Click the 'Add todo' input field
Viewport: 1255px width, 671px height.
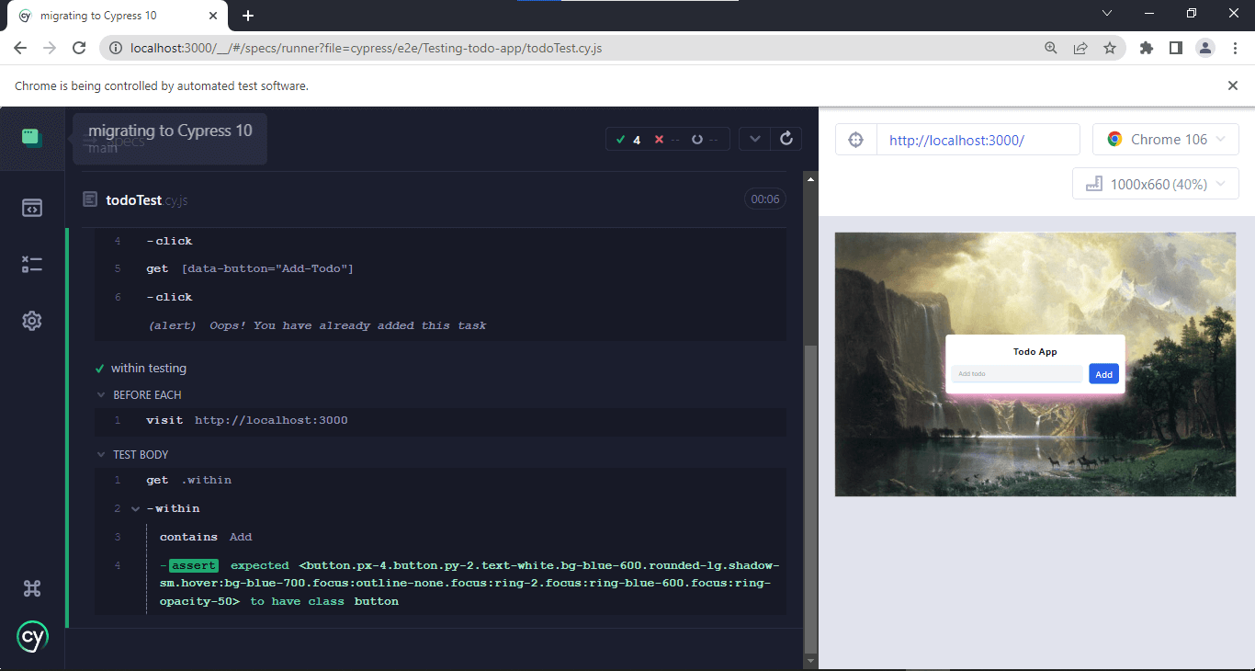click(1017, 374)
